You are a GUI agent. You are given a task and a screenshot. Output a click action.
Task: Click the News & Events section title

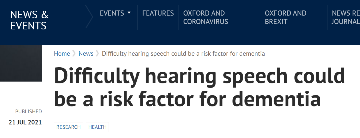(x=29, y=20)
